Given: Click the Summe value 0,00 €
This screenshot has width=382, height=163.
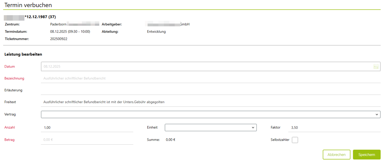Looking at the screenshot, I should point(170,140).
